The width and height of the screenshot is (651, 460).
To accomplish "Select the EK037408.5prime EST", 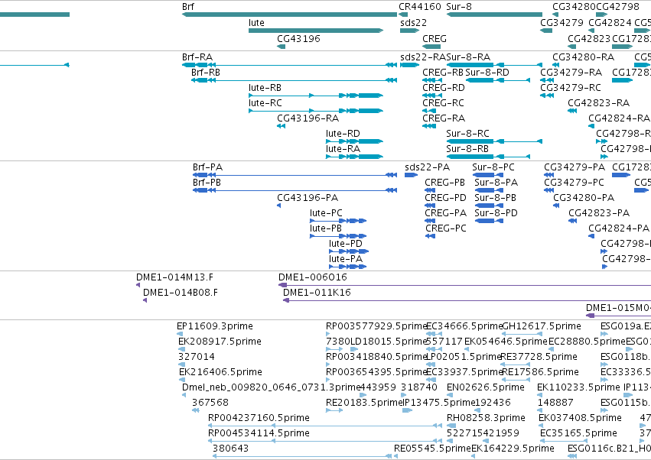I will [541, 425].
